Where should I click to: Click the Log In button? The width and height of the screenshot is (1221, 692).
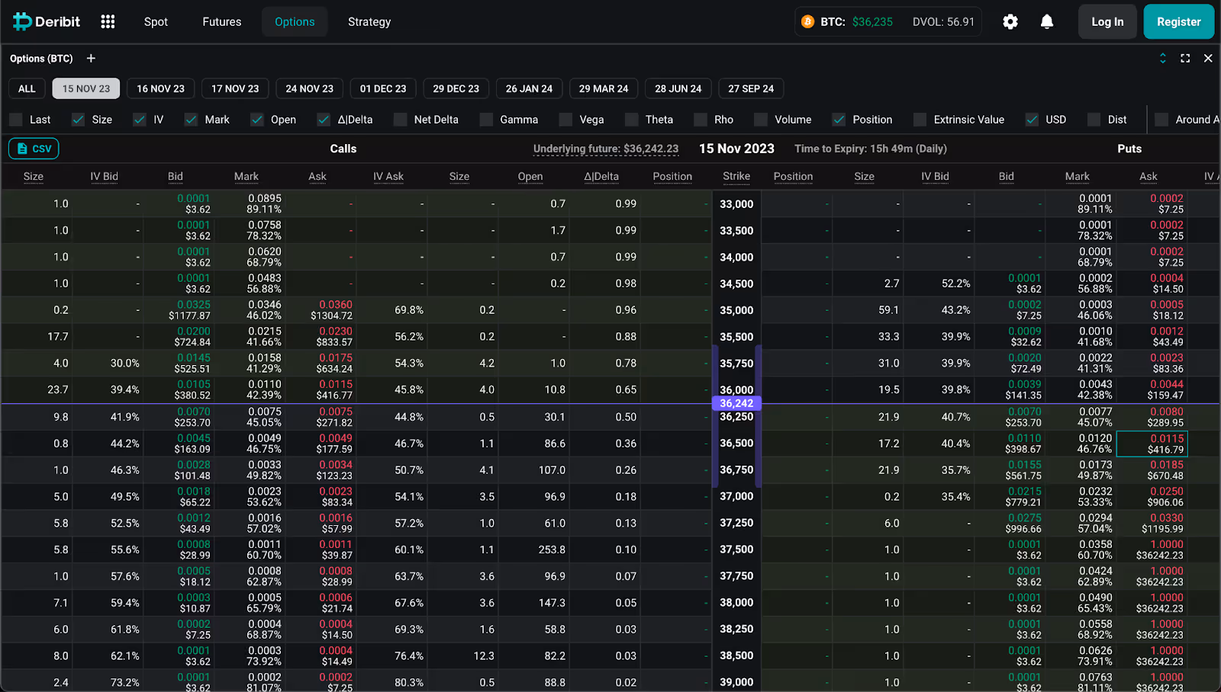coord(1107,21)
